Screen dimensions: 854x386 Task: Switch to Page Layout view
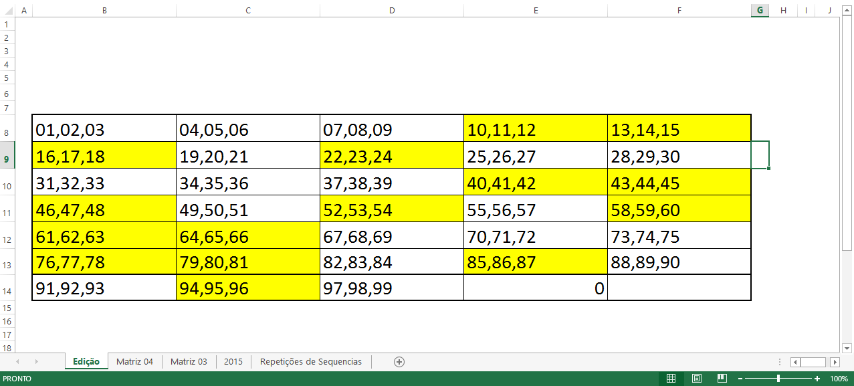click(696, 379)
